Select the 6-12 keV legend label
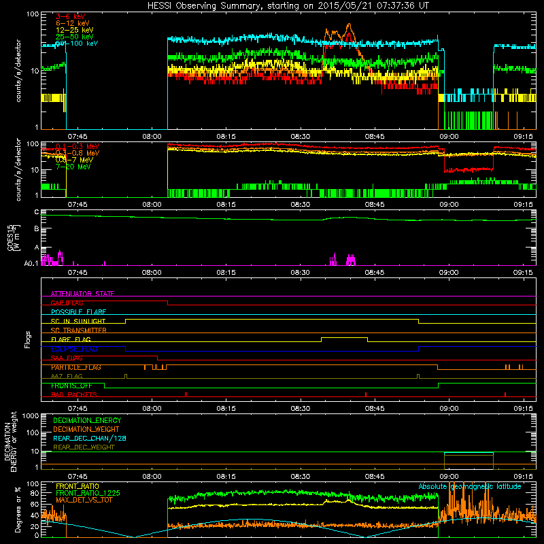This screenshot has height=544, width=544. (x=73, y=23)
